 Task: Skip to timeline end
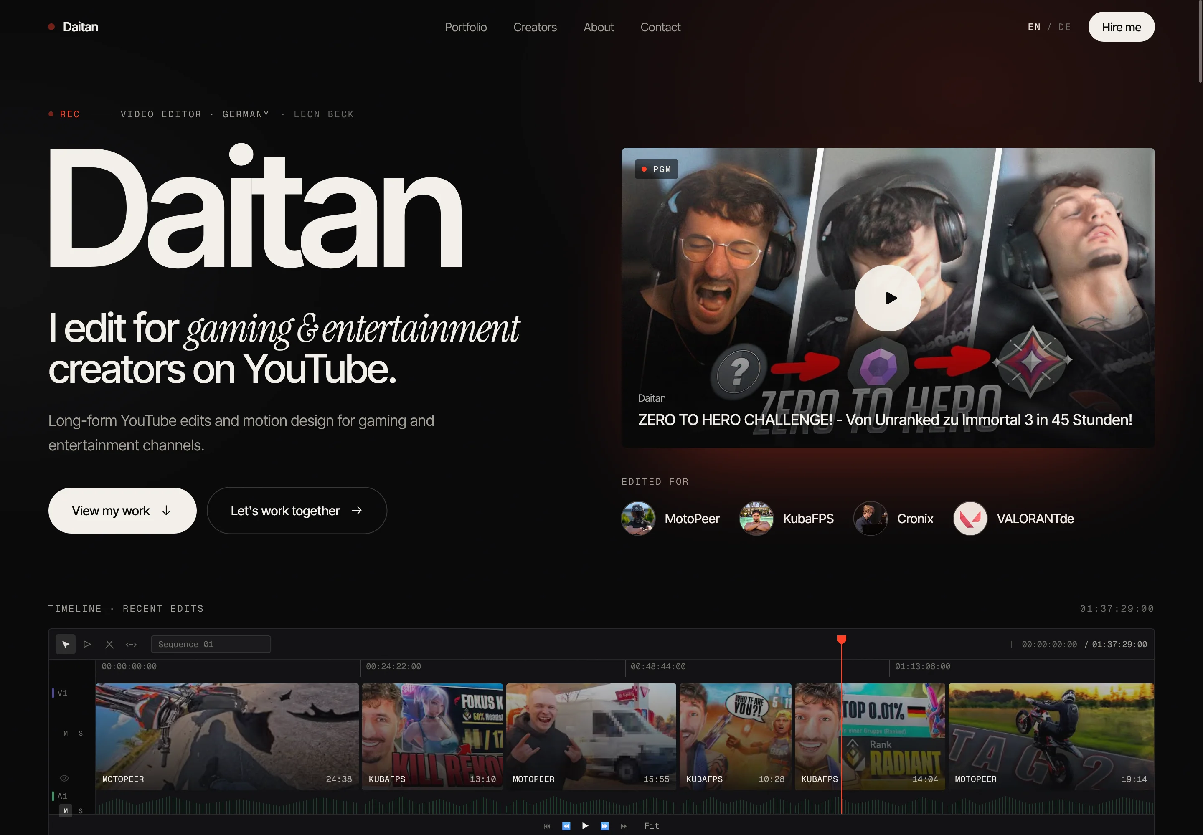[624, 825]
